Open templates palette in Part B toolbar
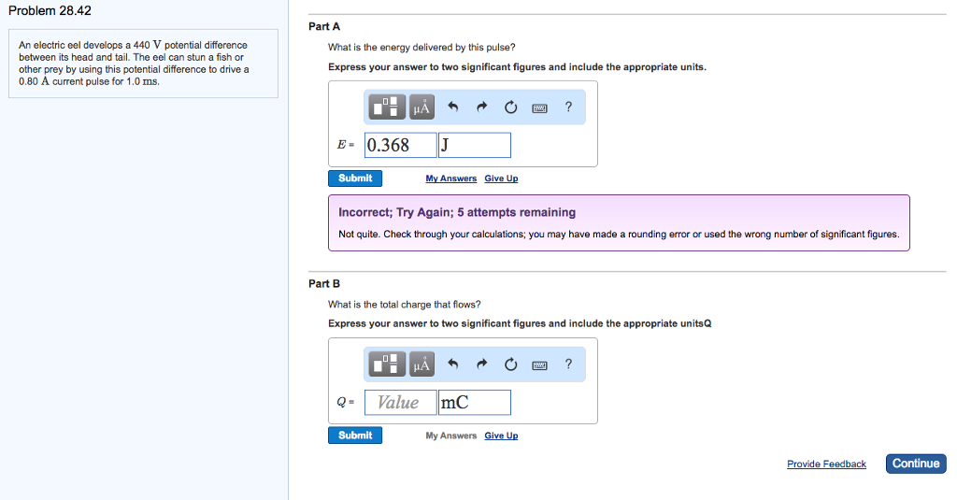 [389, 364]
